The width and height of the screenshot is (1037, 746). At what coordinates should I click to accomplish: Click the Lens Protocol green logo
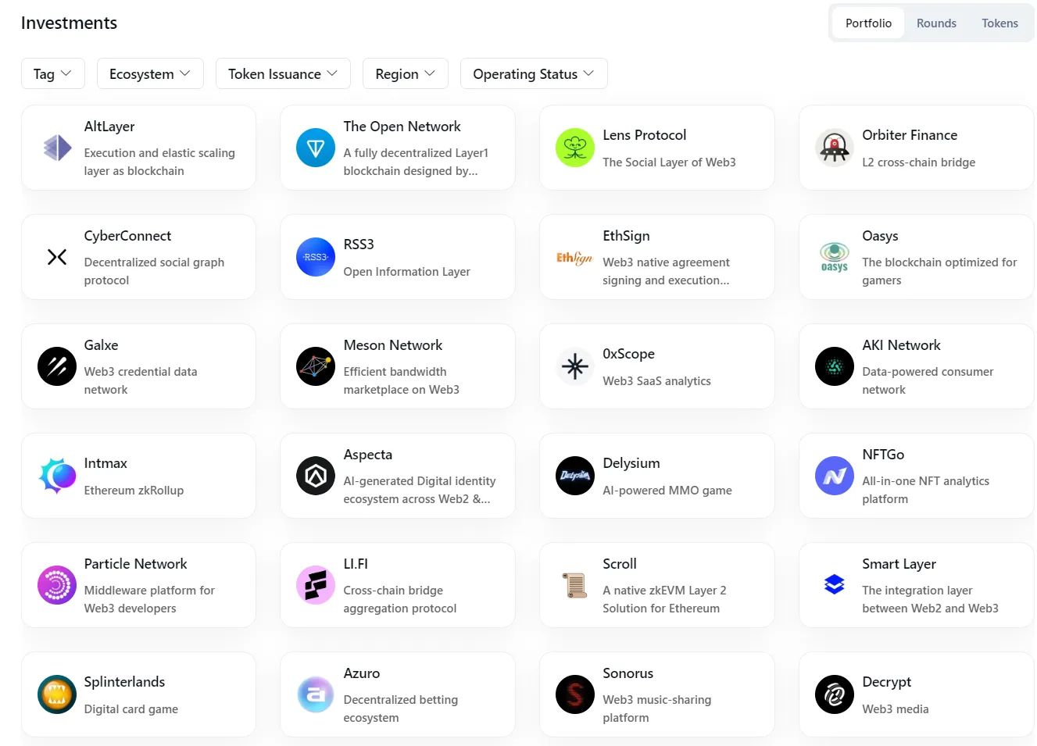(575, 148)
